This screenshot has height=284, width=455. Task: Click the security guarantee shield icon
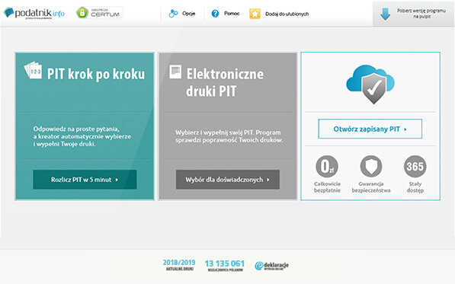click(371, 166)
